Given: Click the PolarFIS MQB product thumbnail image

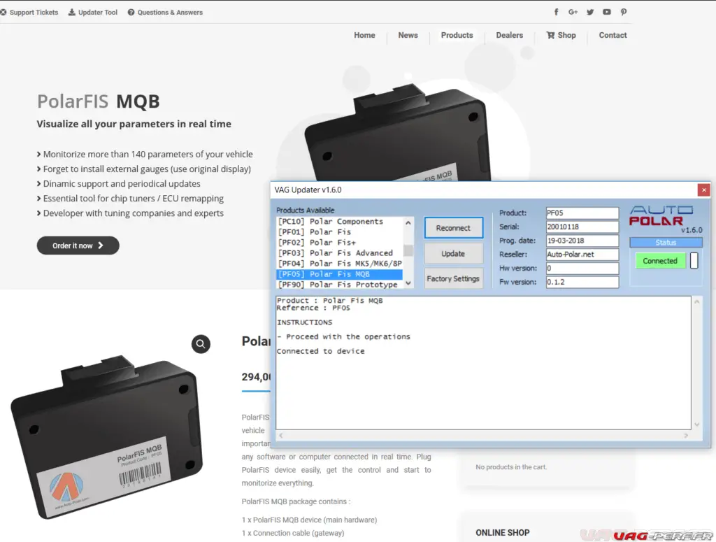Looking at the screenshot, I should [x=107, y=437].
